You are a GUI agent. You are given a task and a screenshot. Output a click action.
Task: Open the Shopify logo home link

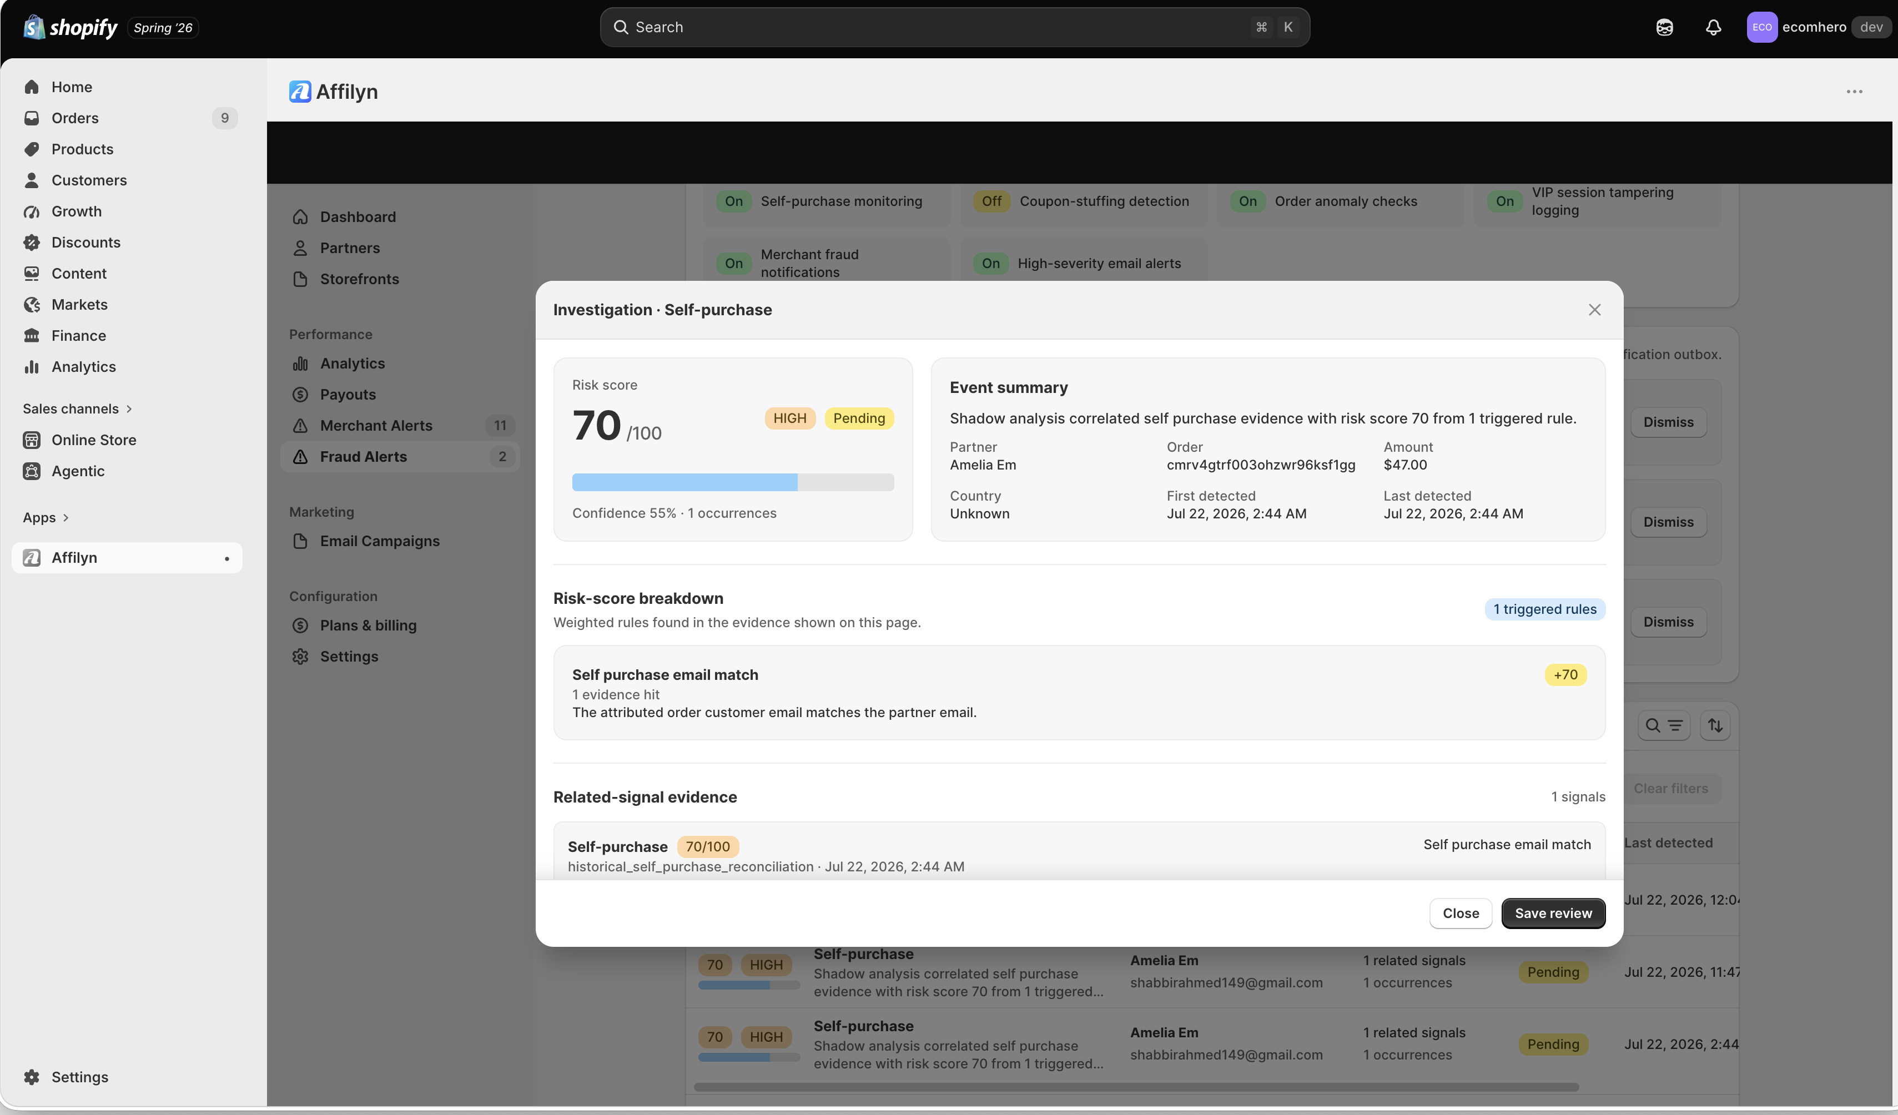coord(70,27)
